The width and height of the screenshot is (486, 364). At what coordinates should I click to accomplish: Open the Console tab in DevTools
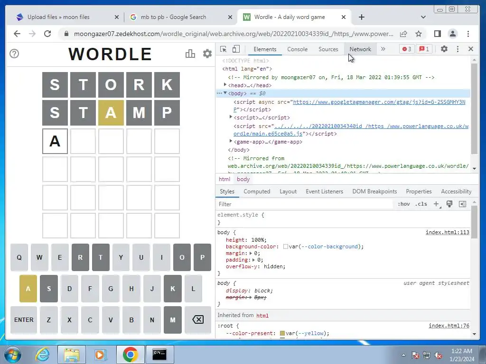(x=297, y=49)
